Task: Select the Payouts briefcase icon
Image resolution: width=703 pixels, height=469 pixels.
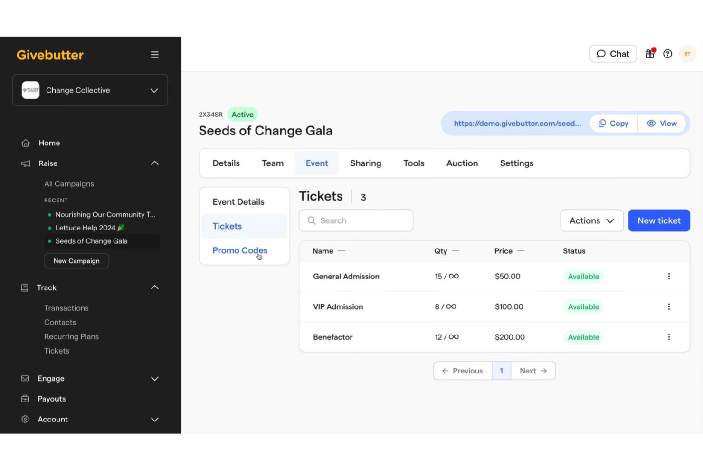Action: 25,399
